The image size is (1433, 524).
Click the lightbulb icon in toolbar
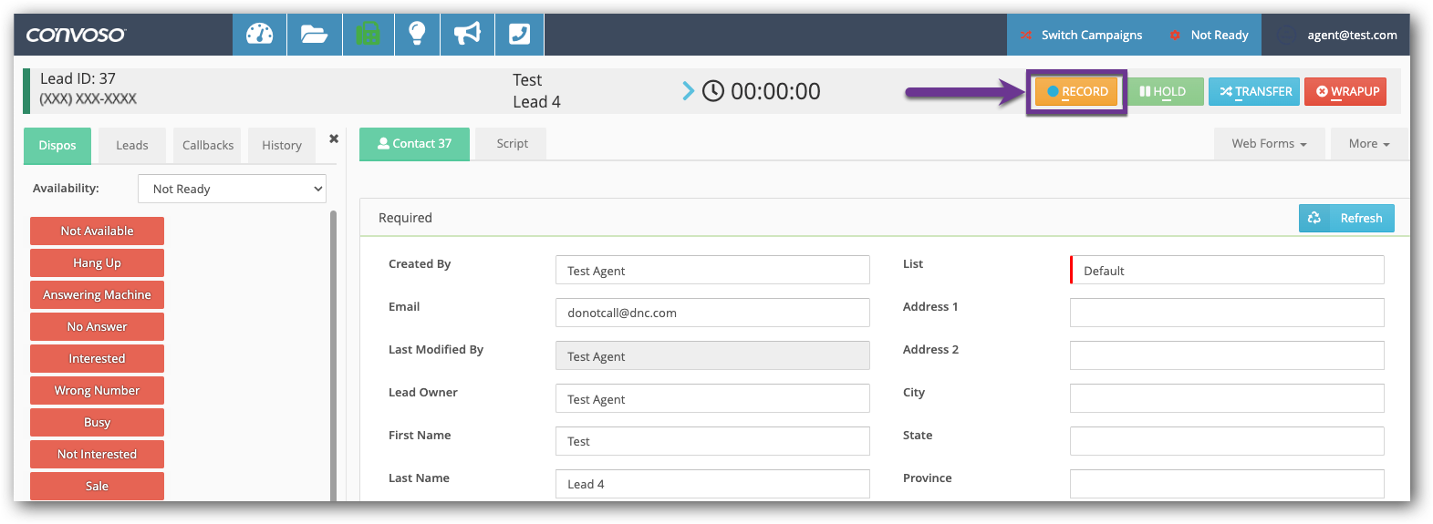[x=417, y=35]
